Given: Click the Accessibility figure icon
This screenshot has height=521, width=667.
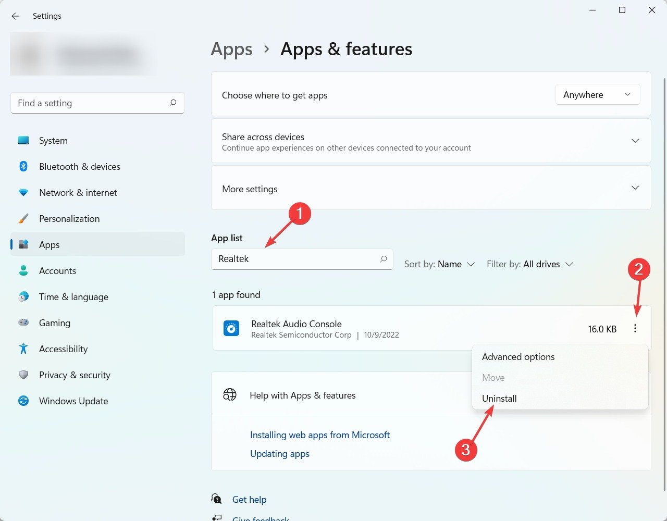Looking at the screenshot, I should pyautogui.click(x=23, y=349).
